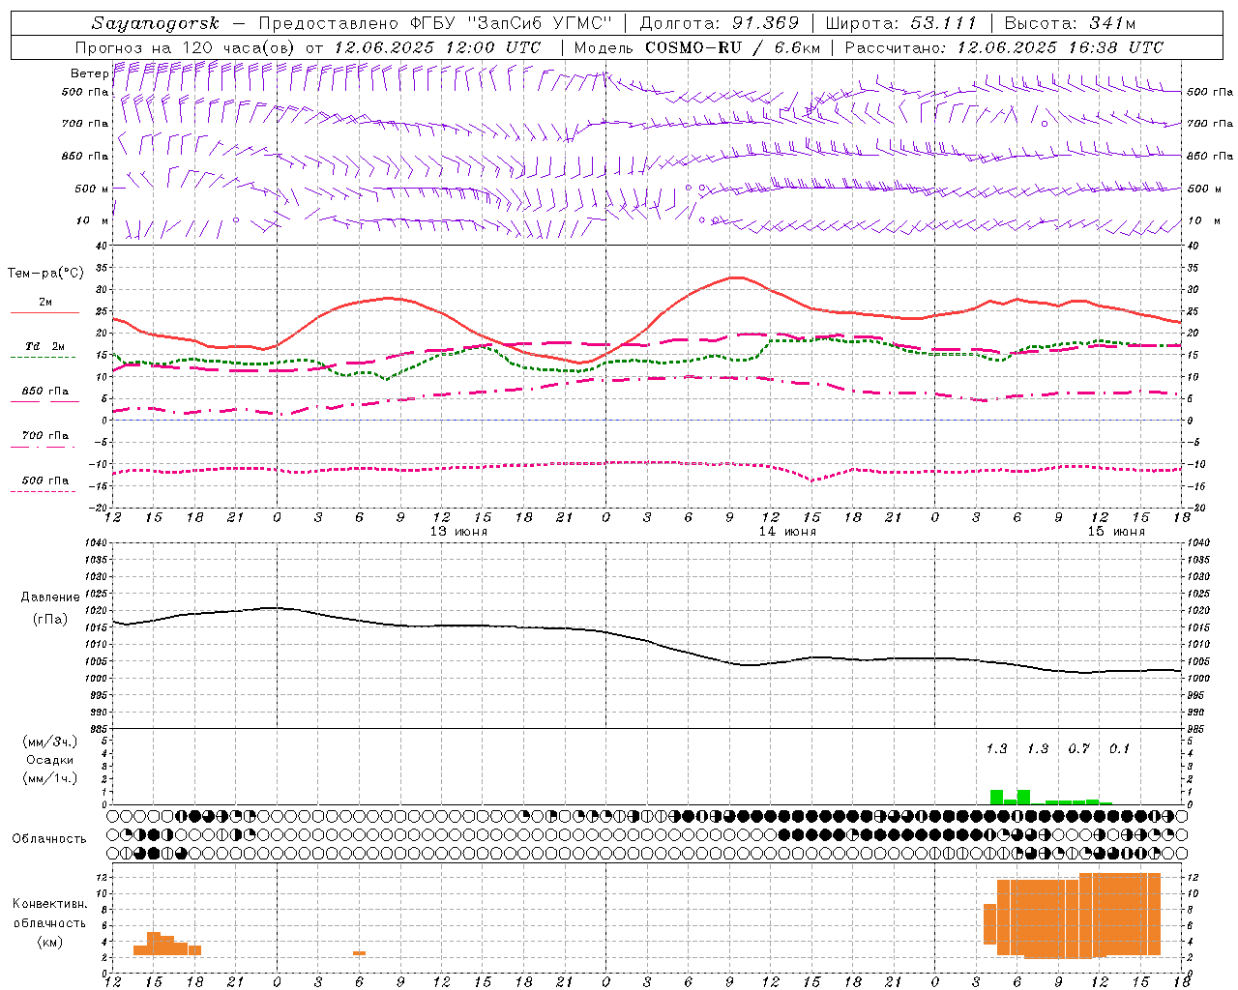Image resolution: width=1238 pixels, height=990 pixels.
Task: Click the '(гПа)' unit under Давление
Action: 50,620
